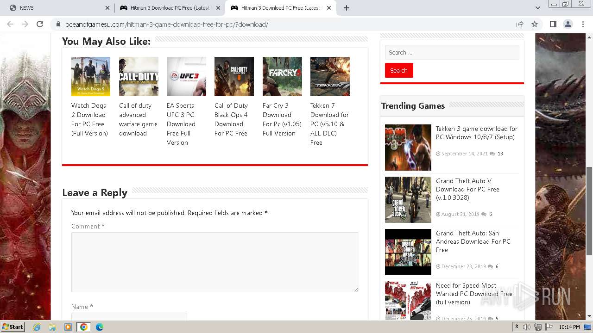Click the taskbar clock 10:14 PM
Screen dimensions: 593x333
569,327
